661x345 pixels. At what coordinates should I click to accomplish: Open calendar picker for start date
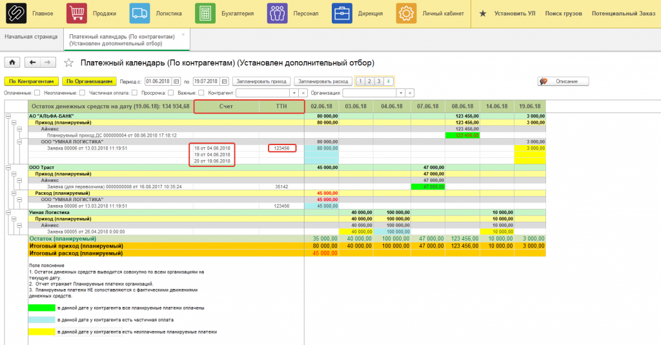coord(177,81)
